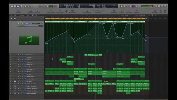Click the duplicate track button

(x=15, y=19)
